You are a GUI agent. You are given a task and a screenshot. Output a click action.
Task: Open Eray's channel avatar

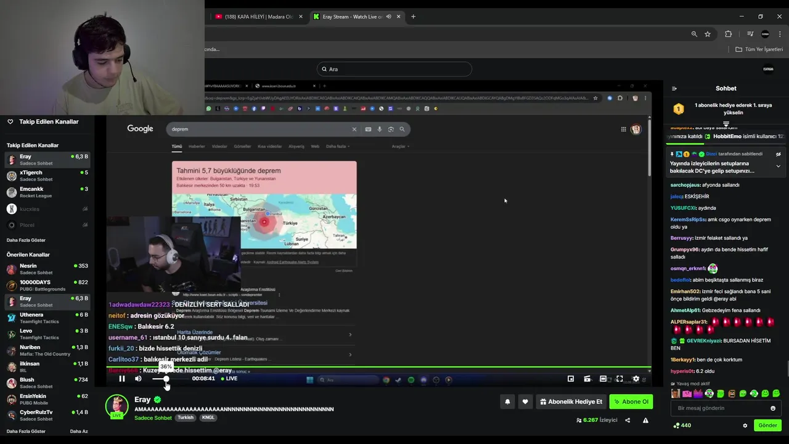tap(117, 406)
